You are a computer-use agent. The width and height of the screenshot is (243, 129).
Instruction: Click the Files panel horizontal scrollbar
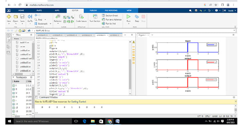(x=19, y=74)
